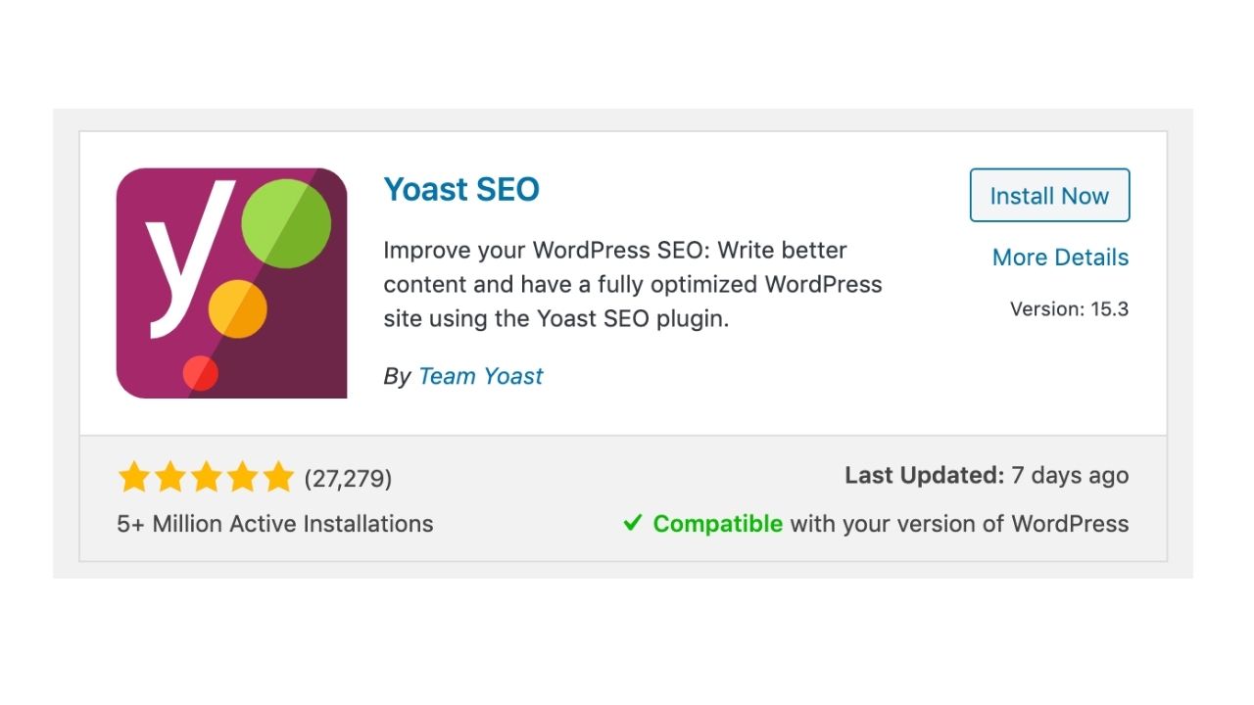This screenshot has height=705, width=1254.
Task: Click the green compatibility checkmark icon
Action: pyautogui.click(x=633, y=524)
